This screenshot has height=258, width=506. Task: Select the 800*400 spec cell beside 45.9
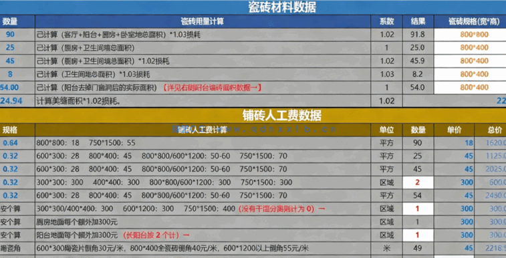(470, 61)
